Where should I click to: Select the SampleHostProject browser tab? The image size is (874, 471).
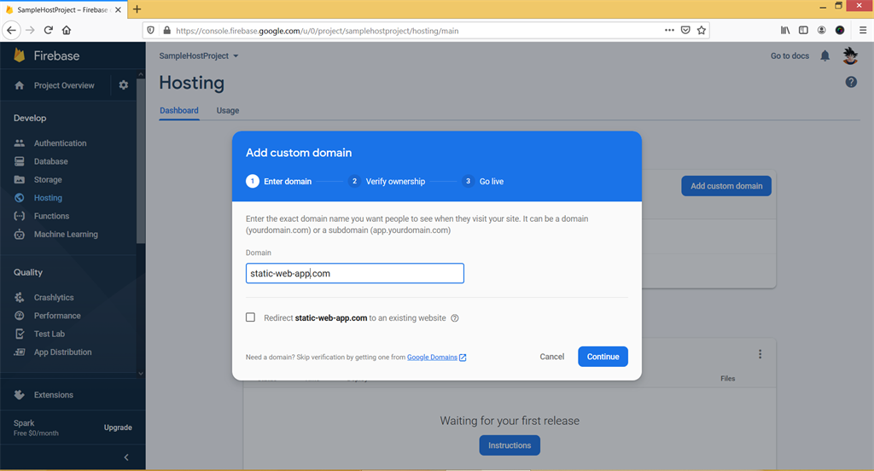[x=63, y=9]
